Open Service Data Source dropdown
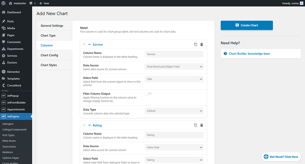The width and height of the screenshot is (305, 164). tap(174, 67)
